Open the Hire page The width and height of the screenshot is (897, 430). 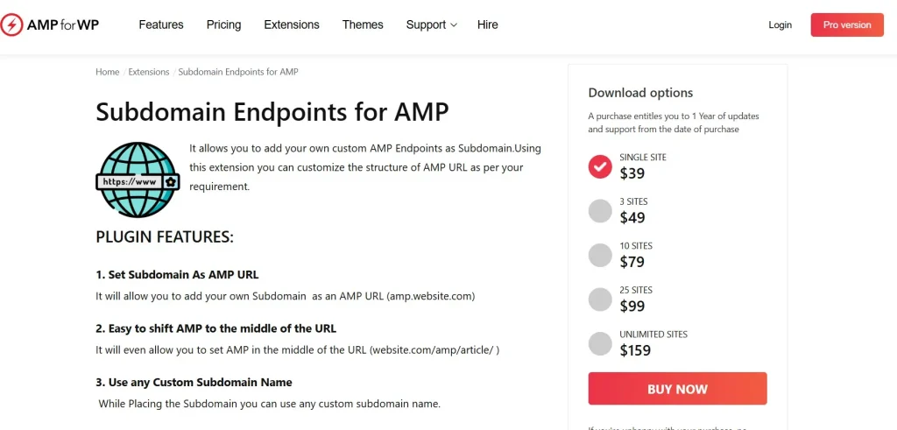coord(488,25)
